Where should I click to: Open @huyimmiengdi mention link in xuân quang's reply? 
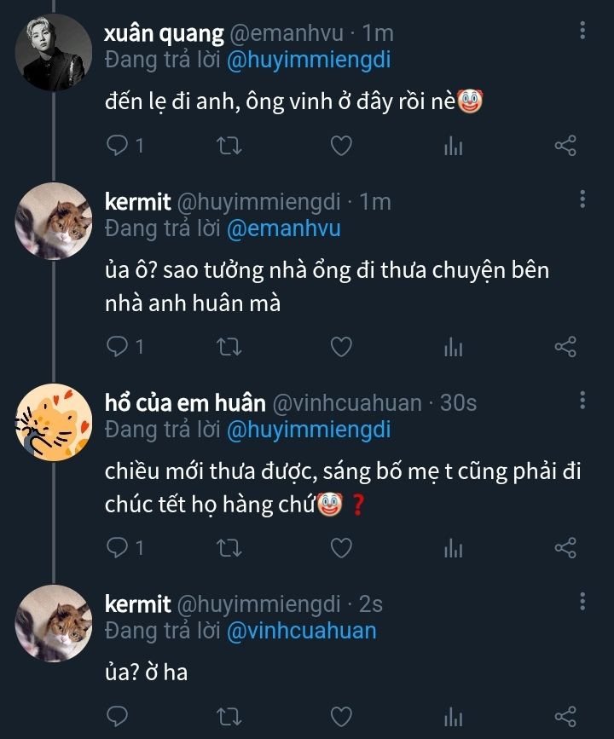(308, 60)
